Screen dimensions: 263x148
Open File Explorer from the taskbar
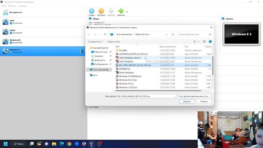(x=54, y=144)
